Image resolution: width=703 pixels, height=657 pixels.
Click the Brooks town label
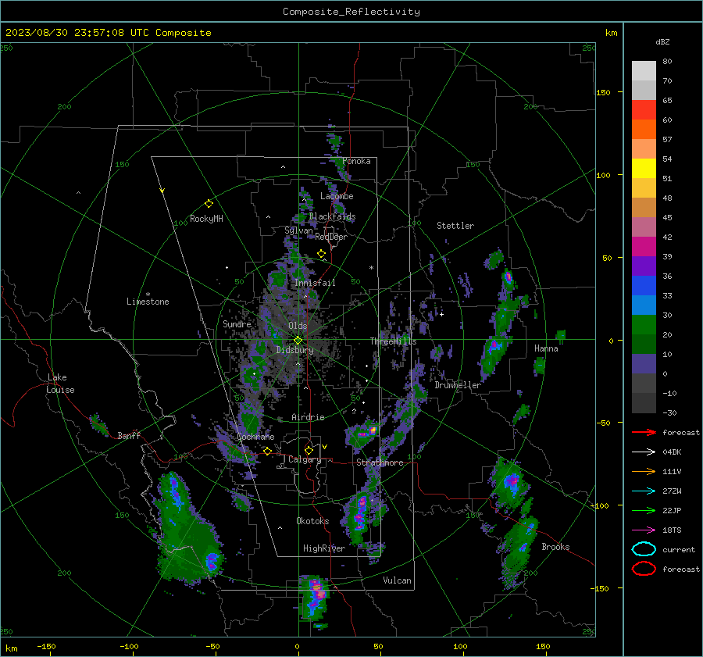click(555, 547)
